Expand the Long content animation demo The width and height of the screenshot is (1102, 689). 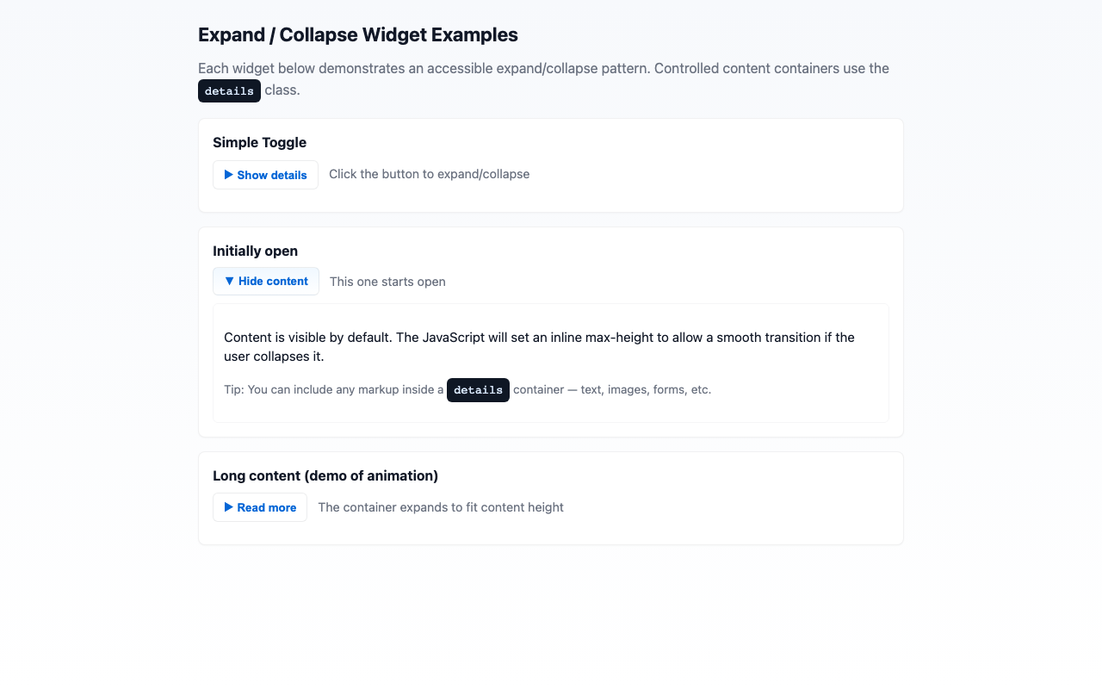[259, 507]
